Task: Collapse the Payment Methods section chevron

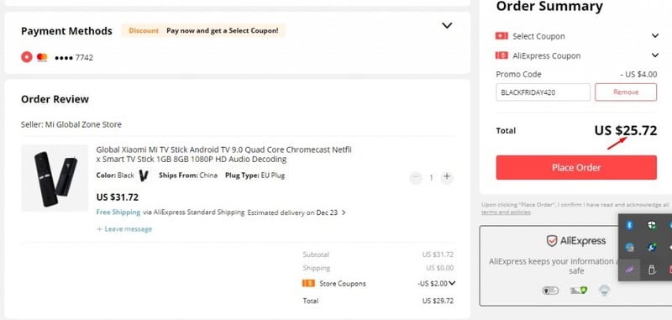Action: [x=447, y=26]
